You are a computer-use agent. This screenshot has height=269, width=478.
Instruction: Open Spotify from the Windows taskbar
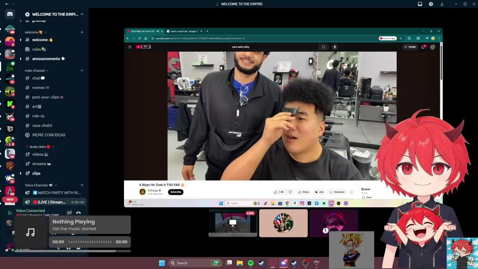[x=251, y=263]
